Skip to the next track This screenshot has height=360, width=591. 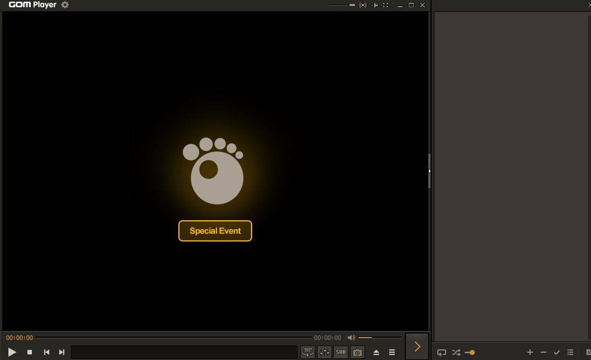62,352
